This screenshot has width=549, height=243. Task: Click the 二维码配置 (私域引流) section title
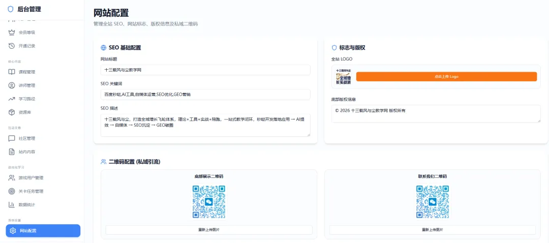pos(135,162)
